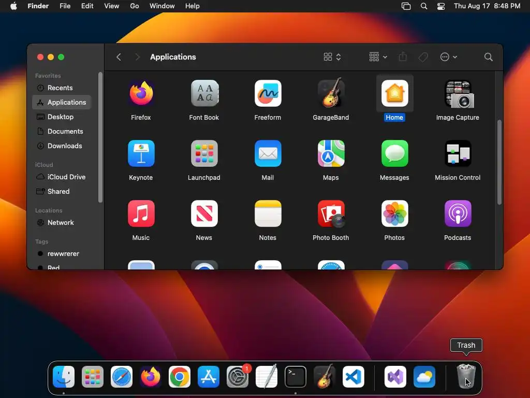Select the Font Book application icon
Image resolution: width=530 pixels, height=398 pixels.
tap(204, 93)
